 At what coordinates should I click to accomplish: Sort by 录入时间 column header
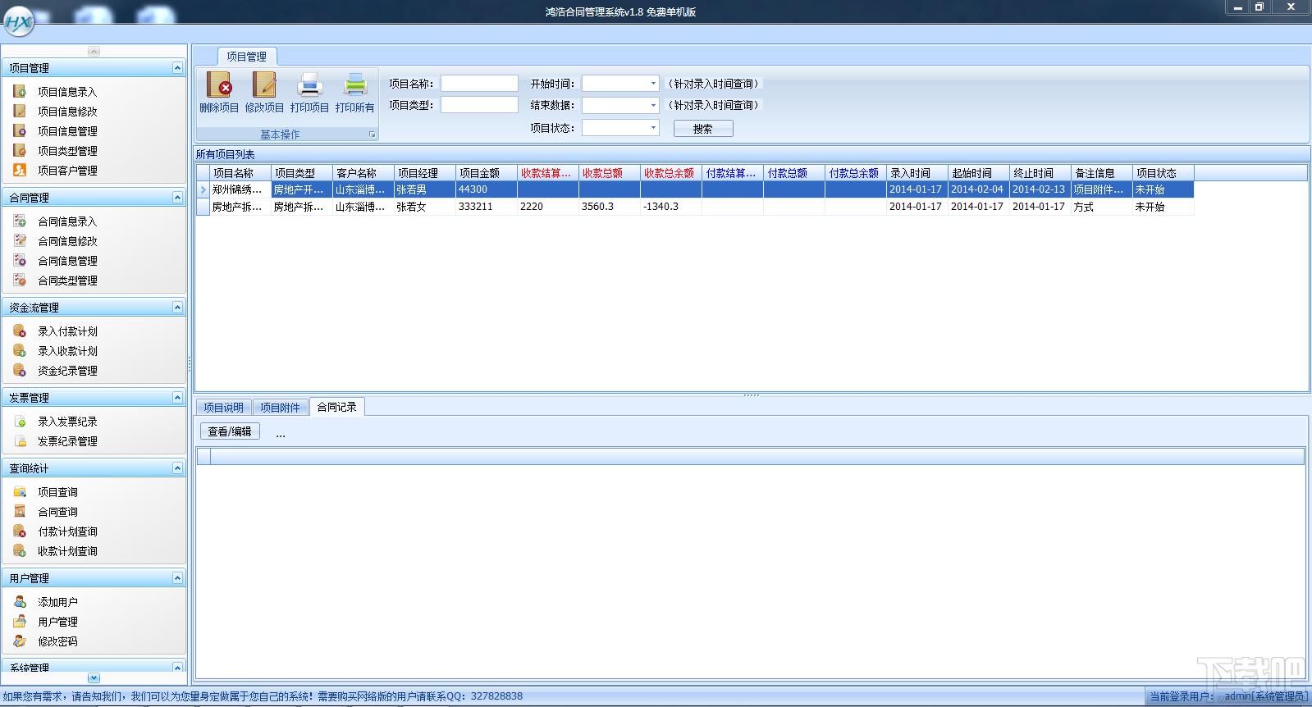coord(917,173)
